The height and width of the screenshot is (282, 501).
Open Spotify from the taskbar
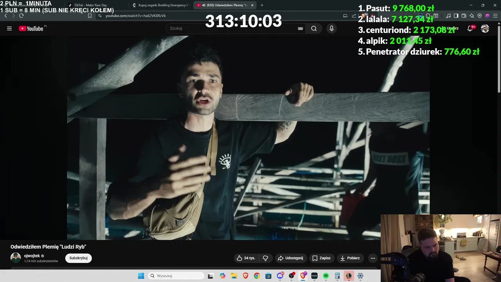(x=326, y=276)
